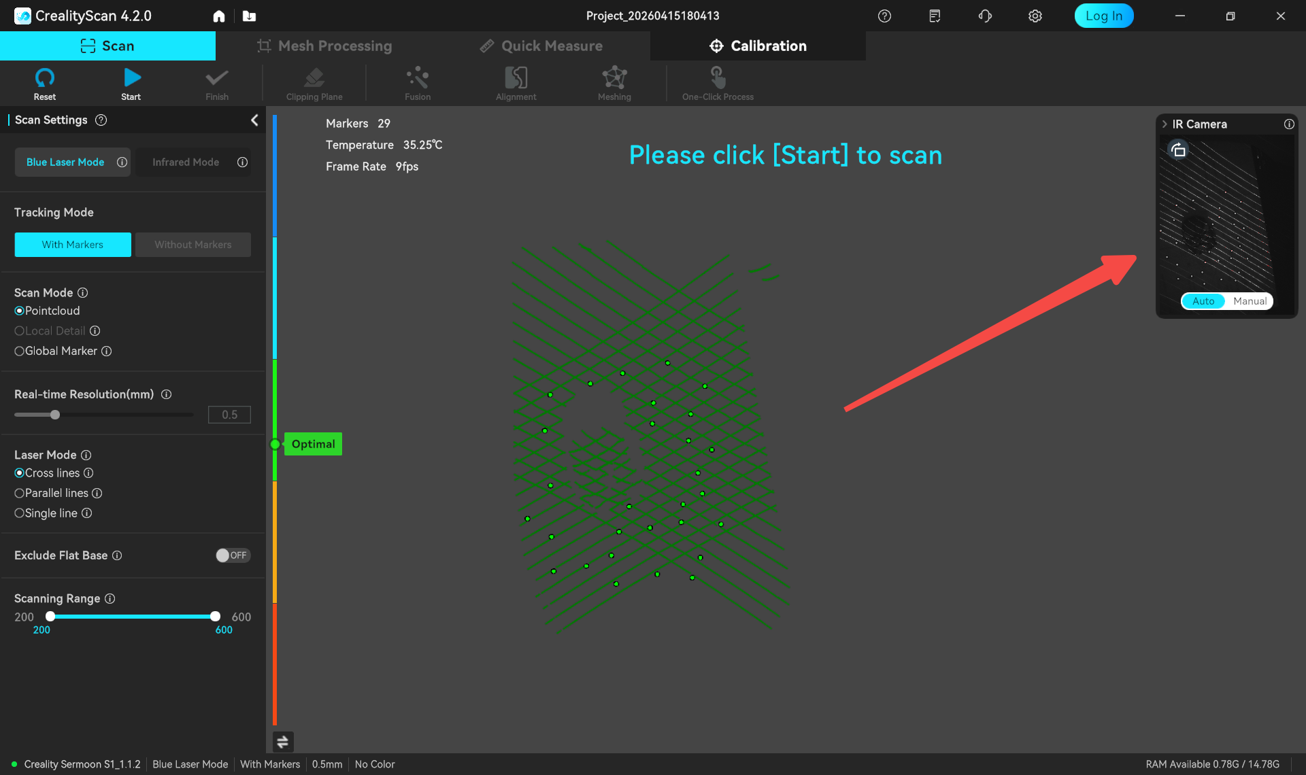Select Without Markers tracking mode

click(192, 245)
